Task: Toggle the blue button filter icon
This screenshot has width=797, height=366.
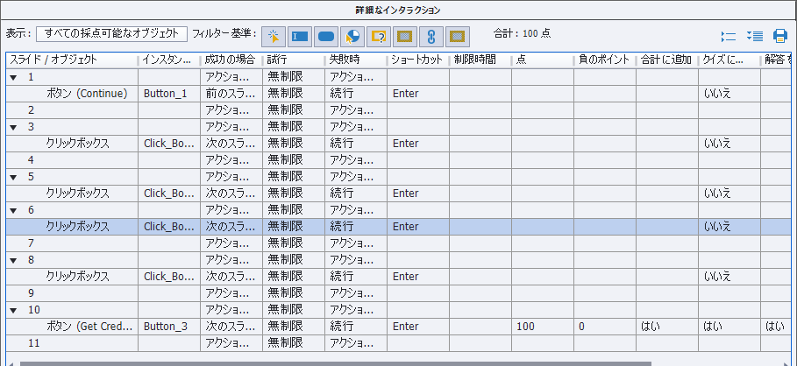Action: pyautogui.click(x=326, y=36)
